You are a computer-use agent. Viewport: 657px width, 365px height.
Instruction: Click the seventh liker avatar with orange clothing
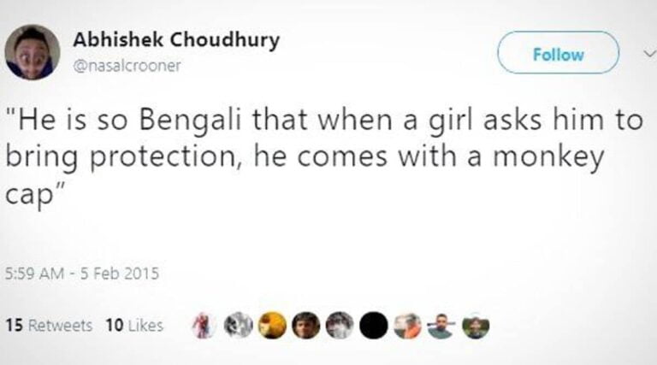pos(407,325)
